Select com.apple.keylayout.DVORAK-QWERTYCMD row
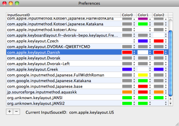This screenshot has height=126, width=179. coord(87,47)
